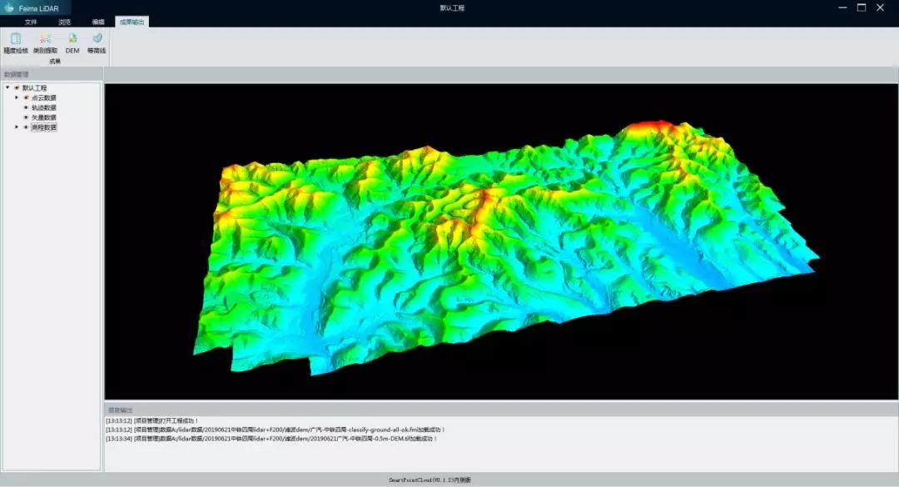
Task: Click the icon beside 默认工程 root node
Action: tap(17, 87)
